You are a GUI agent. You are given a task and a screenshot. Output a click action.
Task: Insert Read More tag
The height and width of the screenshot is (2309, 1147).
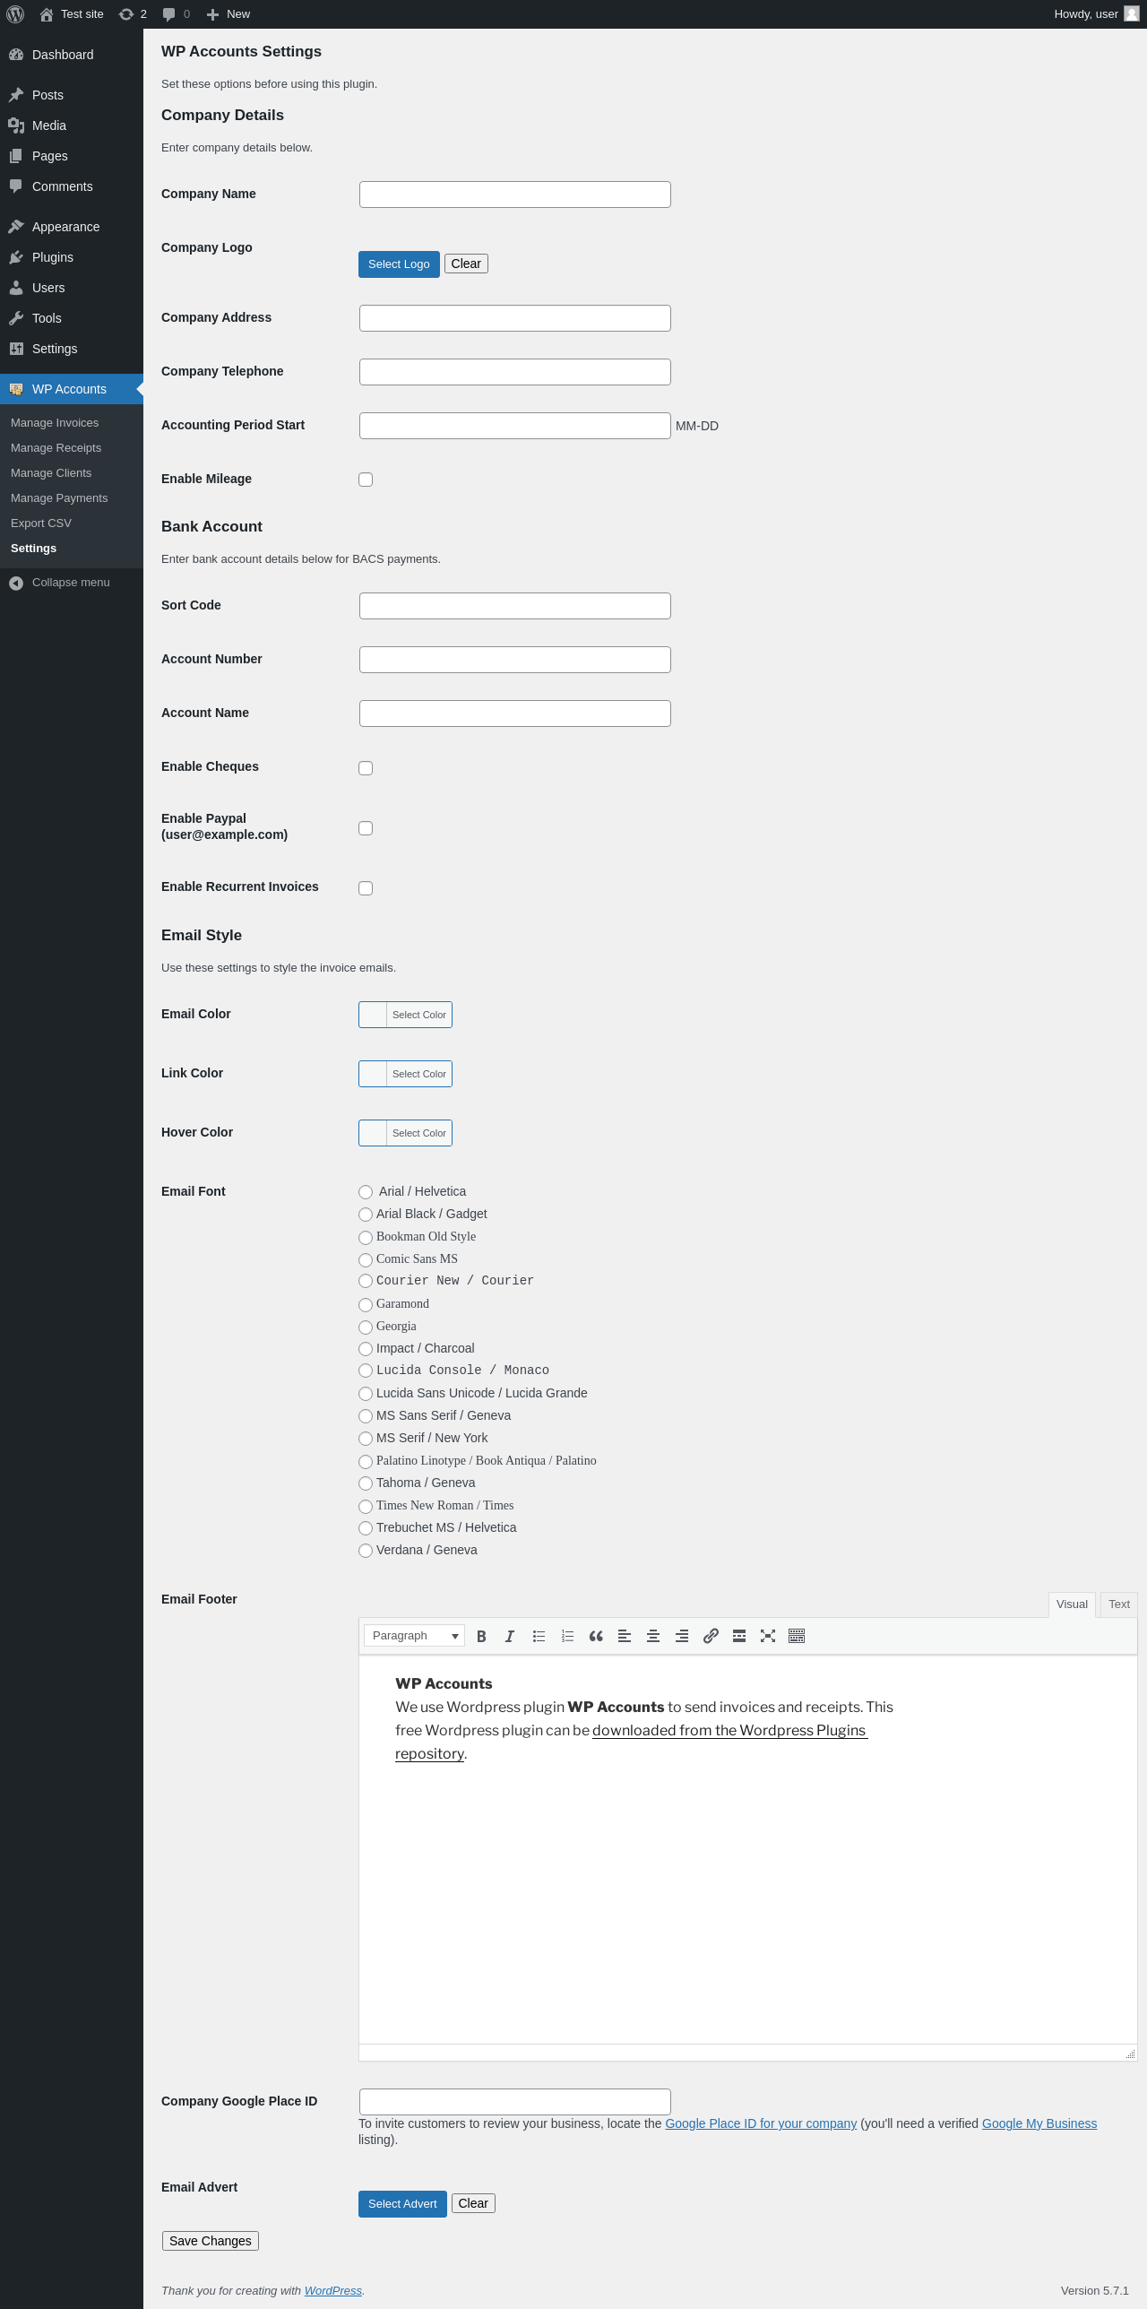[x=739, y=1636]
